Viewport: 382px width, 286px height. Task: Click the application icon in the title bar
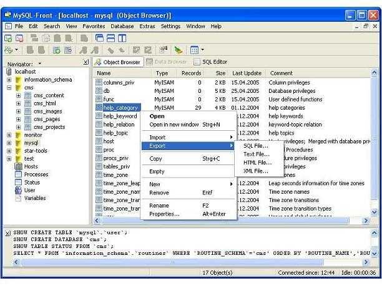pyautogui.click(x=8, y=15)
